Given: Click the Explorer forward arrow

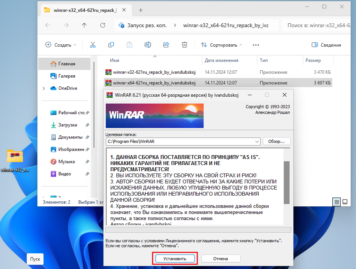Looking at the screenshot, I should click(x=66, y=25).
